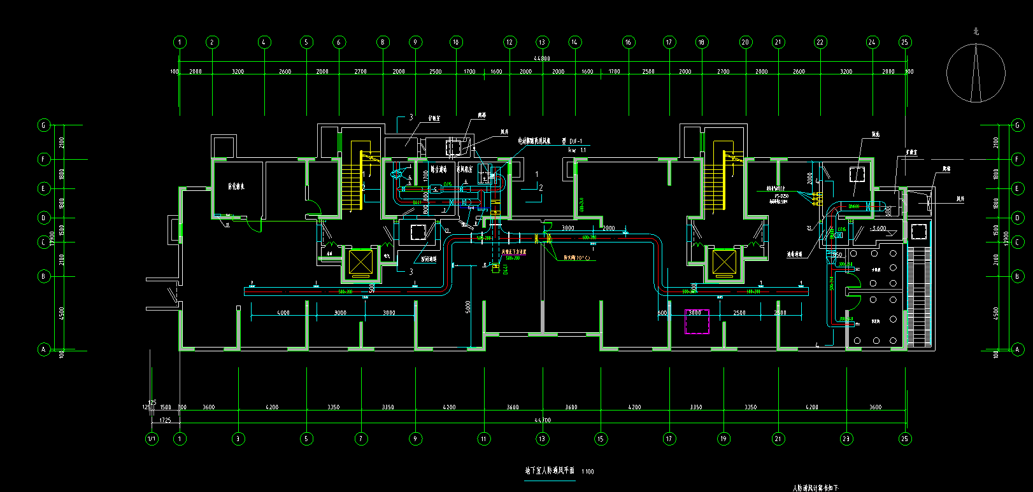Select grid axis bubble numbered 22
1033x492 pixels.
(820, 43)
